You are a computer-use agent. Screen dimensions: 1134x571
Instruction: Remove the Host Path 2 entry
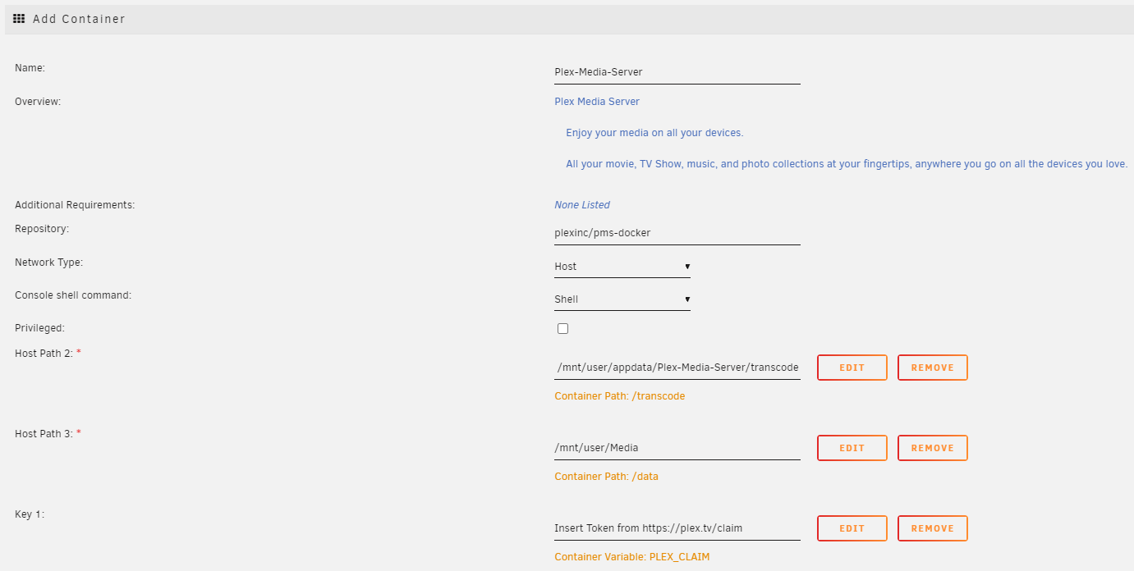coord(933,368)
